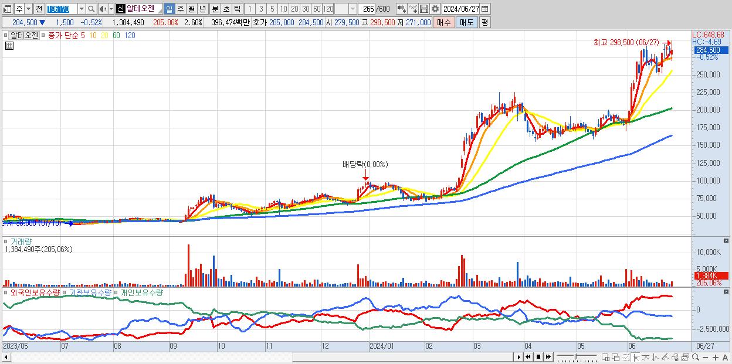Screen dimensions: 732x364
Task: Select weekly '주' period toggle next to 일
Action: click(180, 9)
